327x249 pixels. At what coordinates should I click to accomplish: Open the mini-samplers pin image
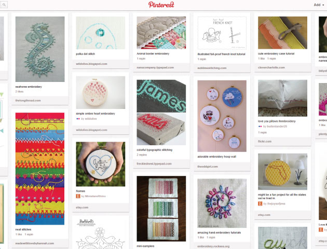point(161,209)
